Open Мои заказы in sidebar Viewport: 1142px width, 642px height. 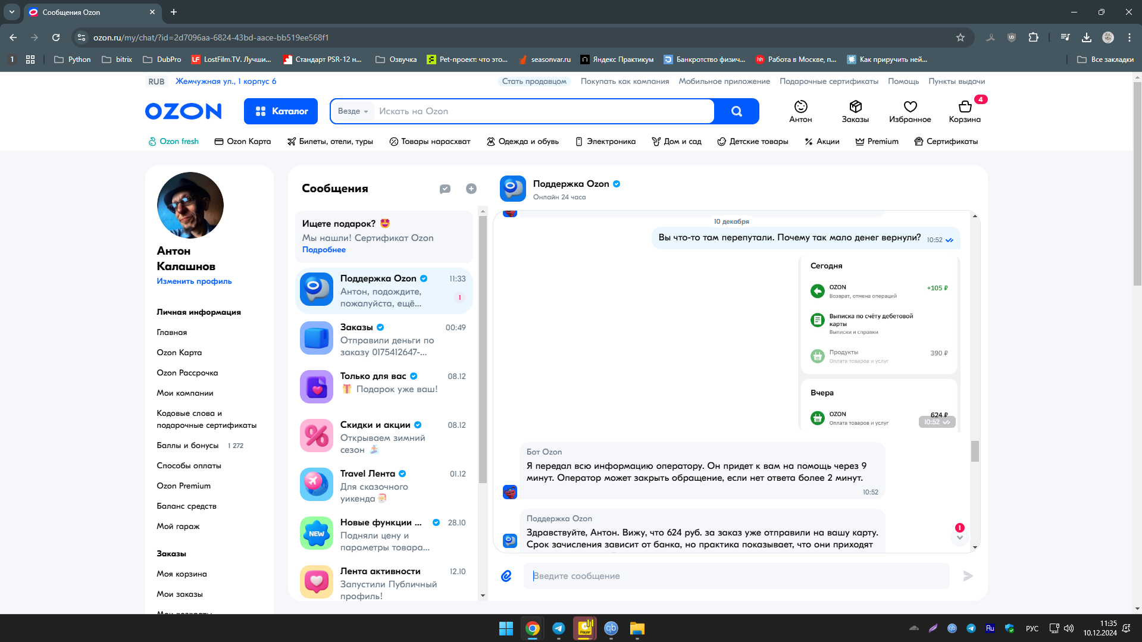click(x=180, y=594)
